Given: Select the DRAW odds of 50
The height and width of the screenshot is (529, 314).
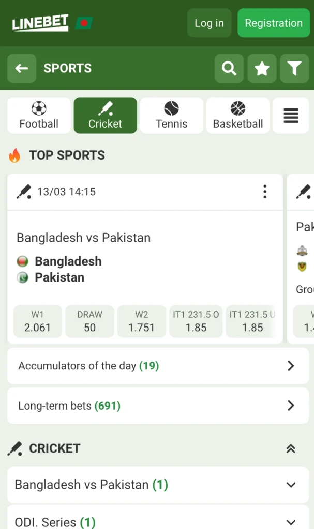Looking at the screenshot, I should [89, 321].
